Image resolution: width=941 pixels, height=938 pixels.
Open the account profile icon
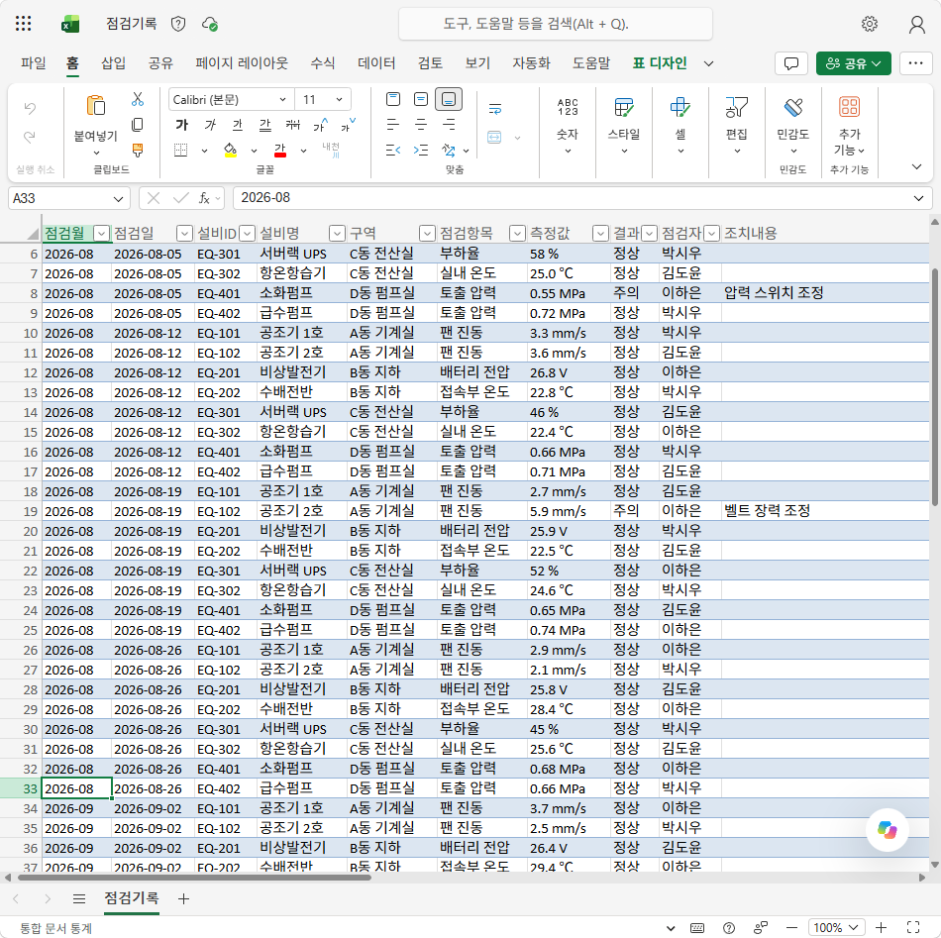916,24
